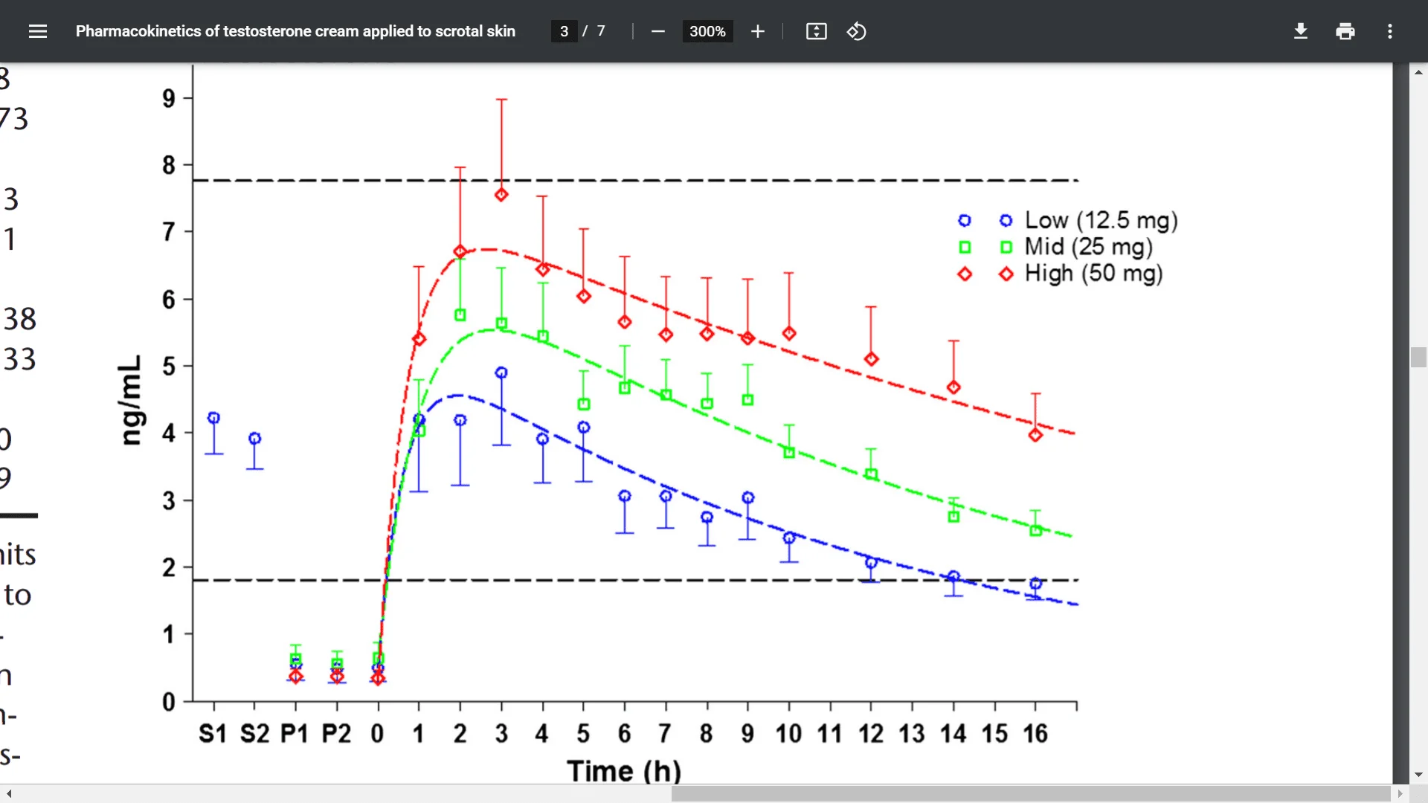Click the fit to page icon
Screen dimensions: 1428x803
point(816,31)
